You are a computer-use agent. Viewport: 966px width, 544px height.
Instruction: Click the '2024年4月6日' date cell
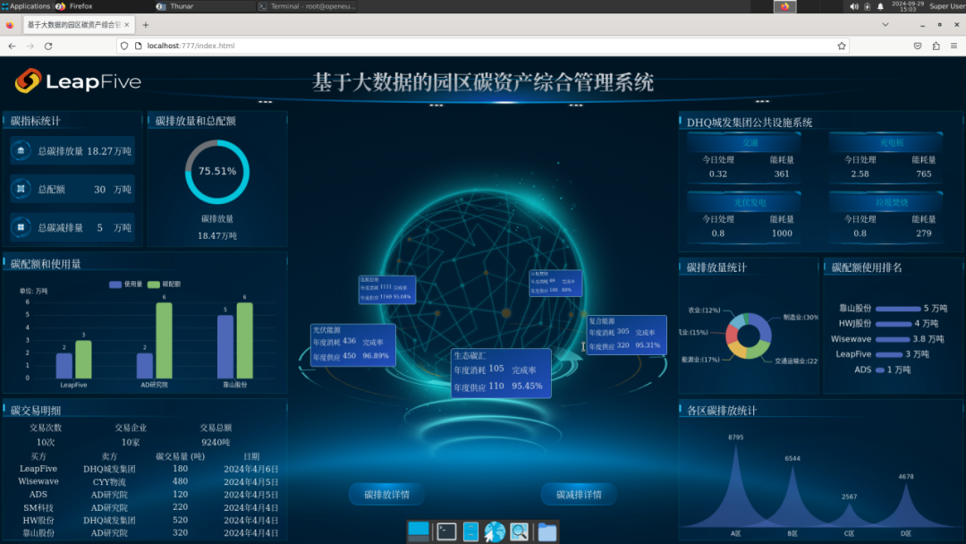click(x=250, y=469)
